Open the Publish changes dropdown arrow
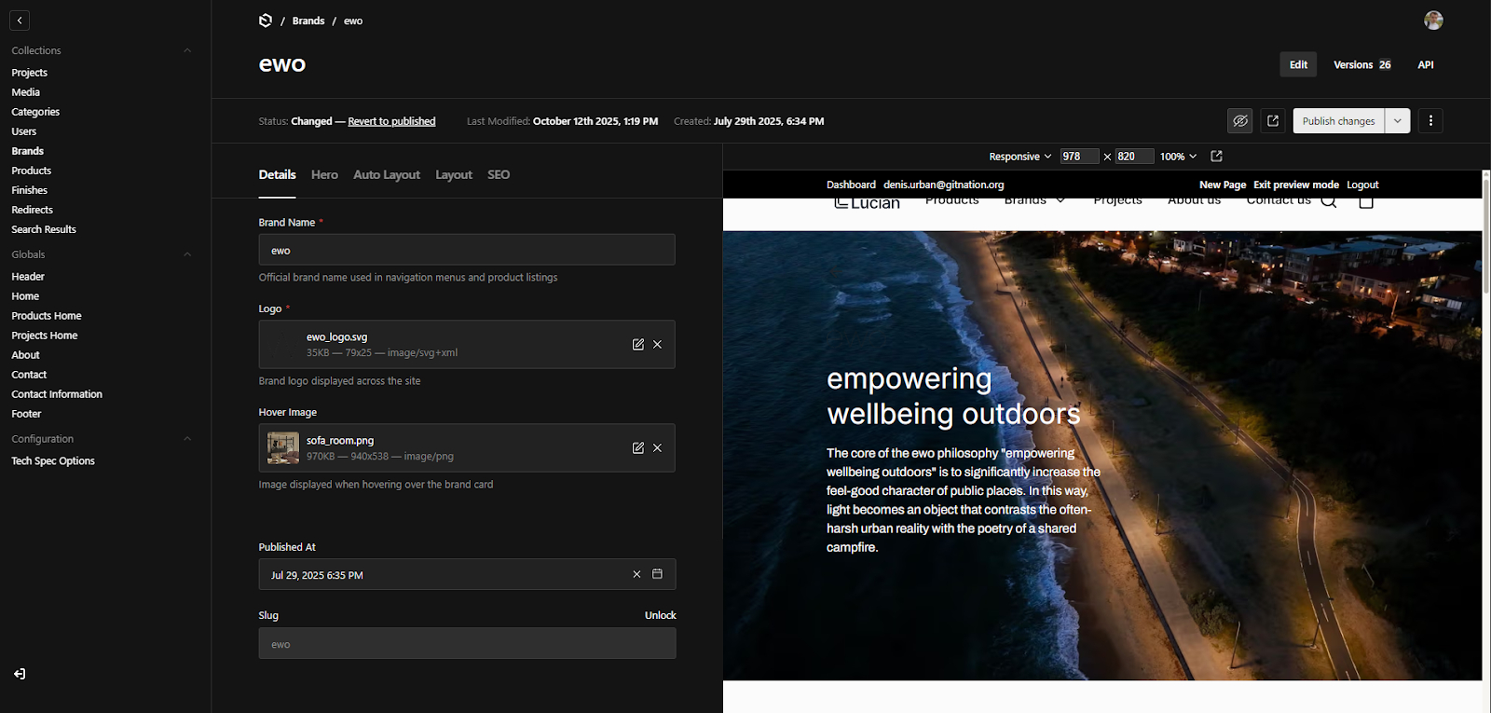The height and width of the screenshot is (713, 1491). (1397, 121)
